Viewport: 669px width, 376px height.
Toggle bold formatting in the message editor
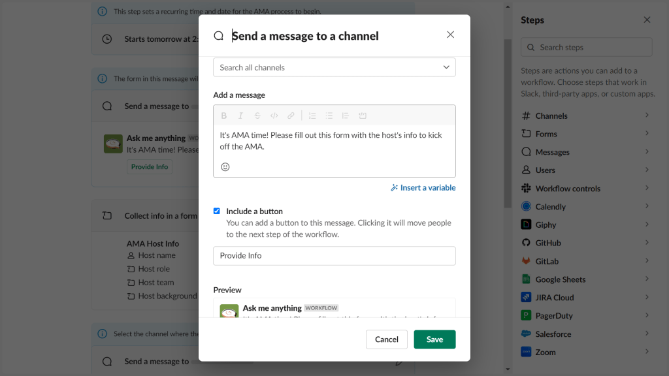[x=224, y=115]
